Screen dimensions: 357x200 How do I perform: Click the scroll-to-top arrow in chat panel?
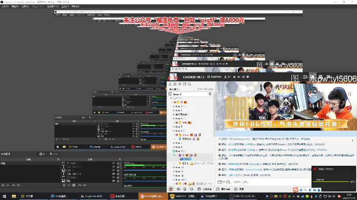click(353, 140)
